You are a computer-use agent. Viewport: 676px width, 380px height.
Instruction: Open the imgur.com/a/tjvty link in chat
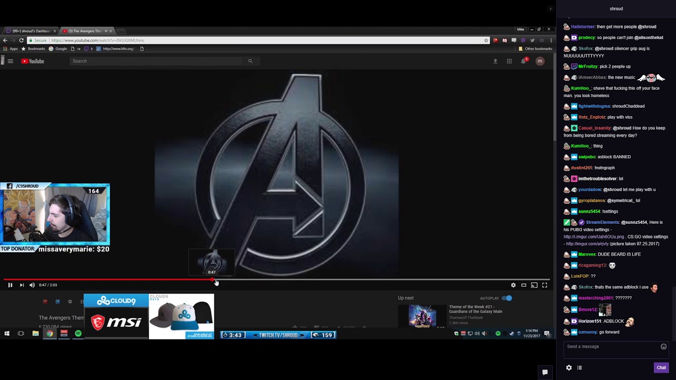[587, 244]
